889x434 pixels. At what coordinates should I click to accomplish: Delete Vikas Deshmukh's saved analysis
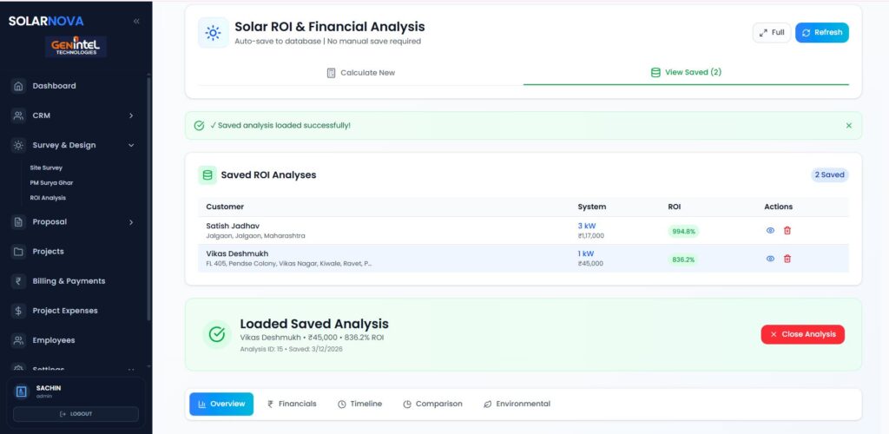(787, 259)
